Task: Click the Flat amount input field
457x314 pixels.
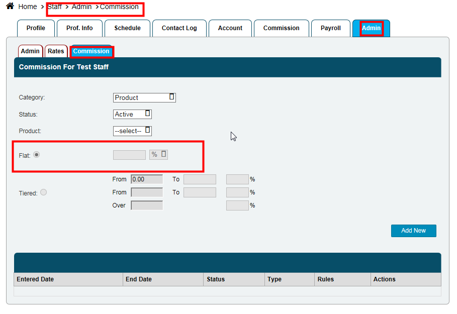Action: (129, 155)
